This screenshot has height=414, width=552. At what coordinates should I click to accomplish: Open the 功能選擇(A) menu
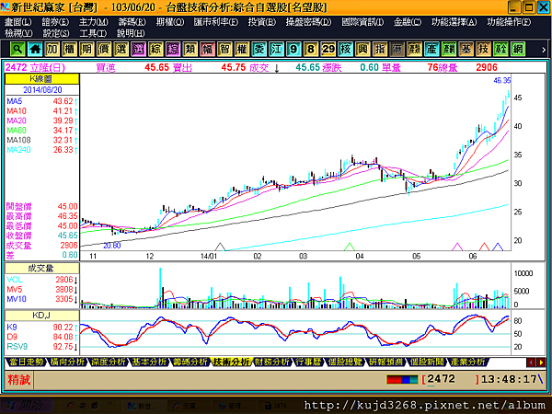[x=454, y=22]
